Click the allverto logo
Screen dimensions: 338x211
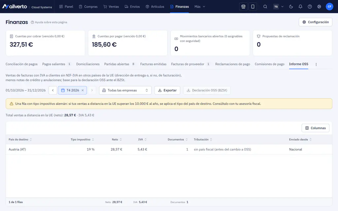tap(15, 7)
